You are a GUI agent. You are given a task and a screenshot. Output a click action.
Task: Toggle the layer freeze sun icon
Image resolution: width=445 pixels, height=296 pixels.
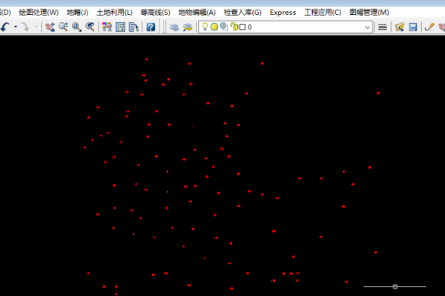(214, 27)
